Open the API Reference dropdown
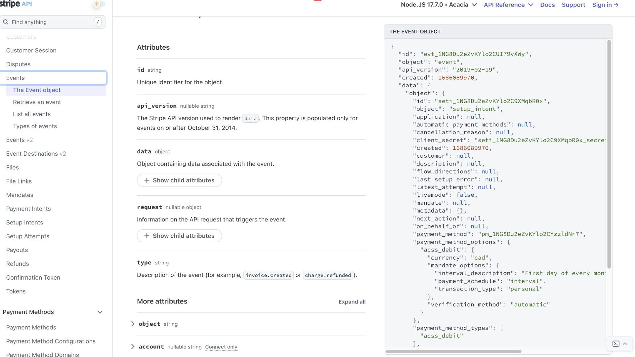This screenshot has height=357, width=635. coord(508,5)
